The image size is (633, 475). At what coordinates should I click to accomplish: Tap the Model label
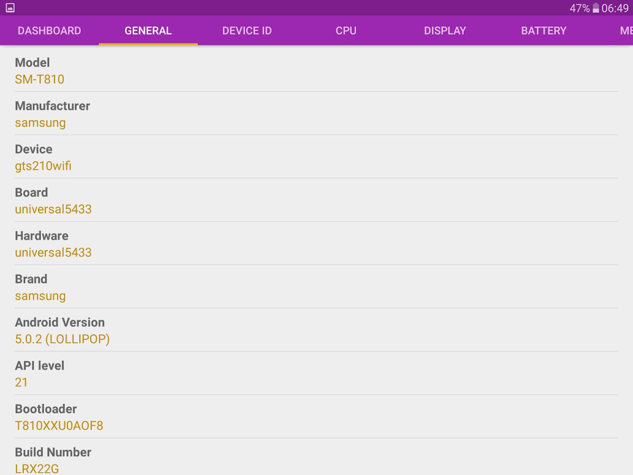(x=32, y=63)
